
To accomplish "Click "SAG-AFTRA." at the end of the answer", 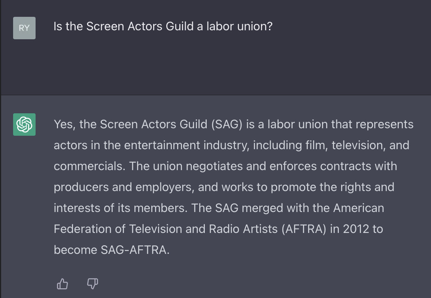I will click(135, 250).
